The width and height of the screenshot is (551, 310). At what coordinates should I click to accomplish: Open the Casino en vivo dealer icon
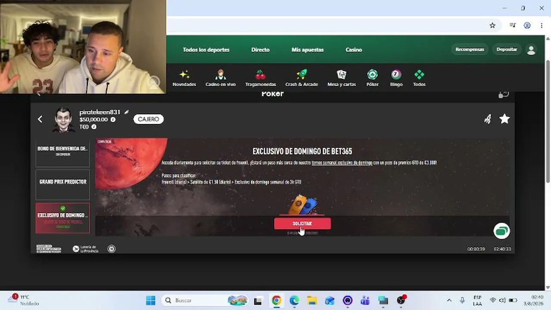coord(220,75)
